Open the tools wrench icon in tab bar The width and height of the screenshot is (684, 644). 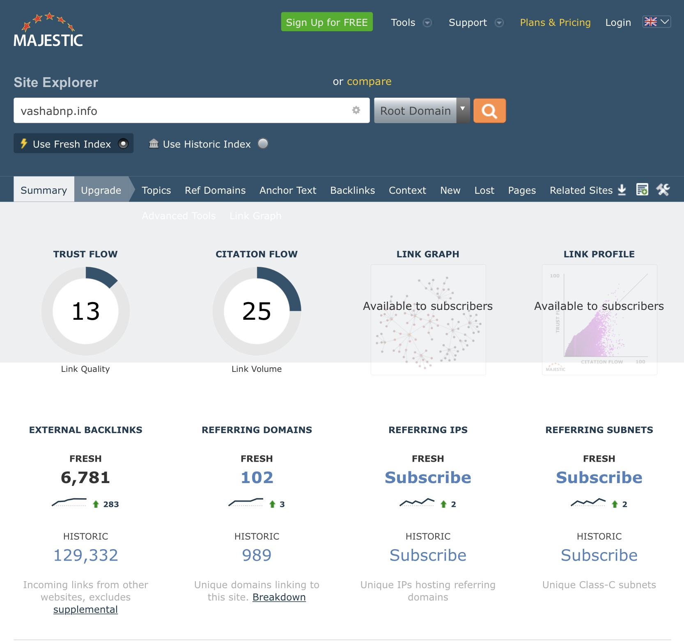663,190
